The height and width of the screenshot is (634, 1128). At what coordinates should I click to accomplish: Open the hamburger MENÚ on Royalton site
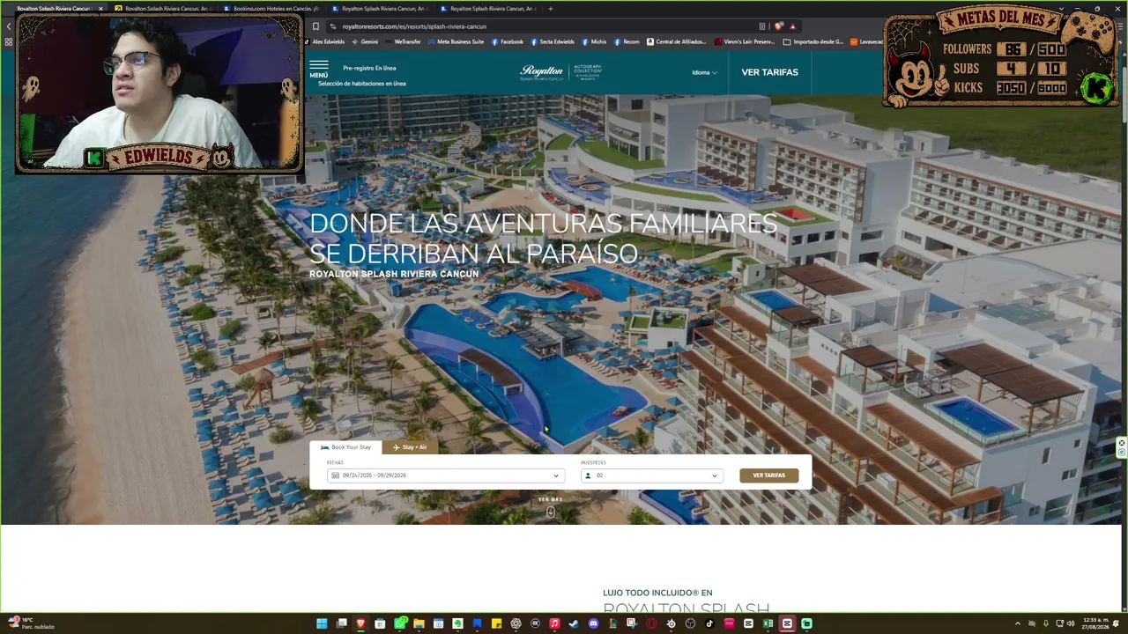pos(319,70)
